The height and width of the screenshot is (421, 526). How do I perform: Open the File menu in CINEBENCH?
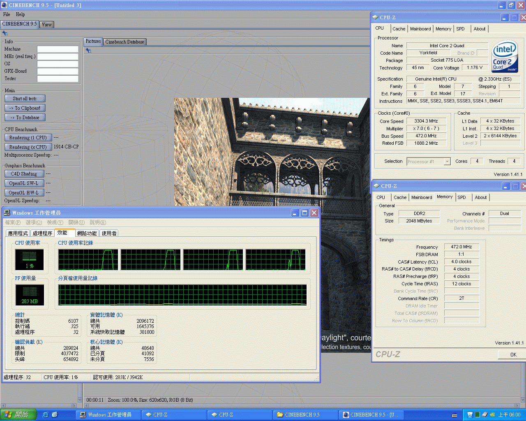coord(7,14)
